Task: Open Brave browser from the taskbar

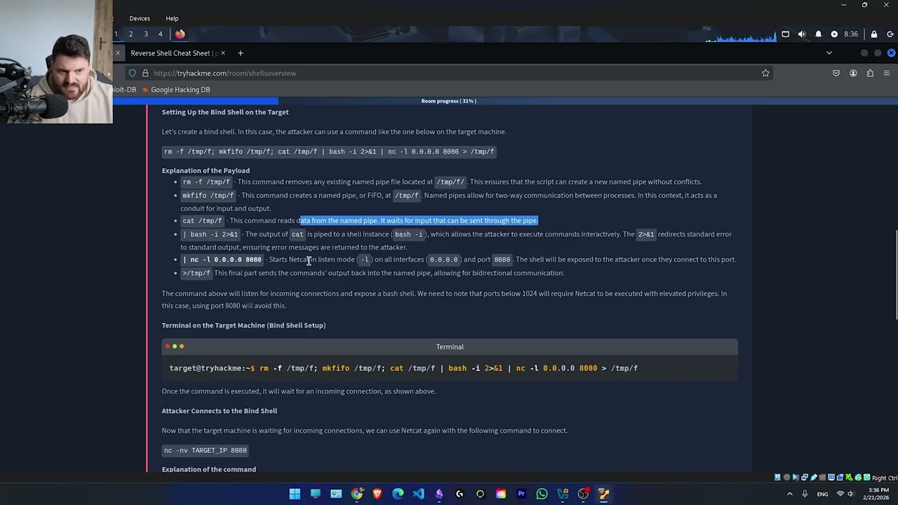Action: tap(377, 494)
